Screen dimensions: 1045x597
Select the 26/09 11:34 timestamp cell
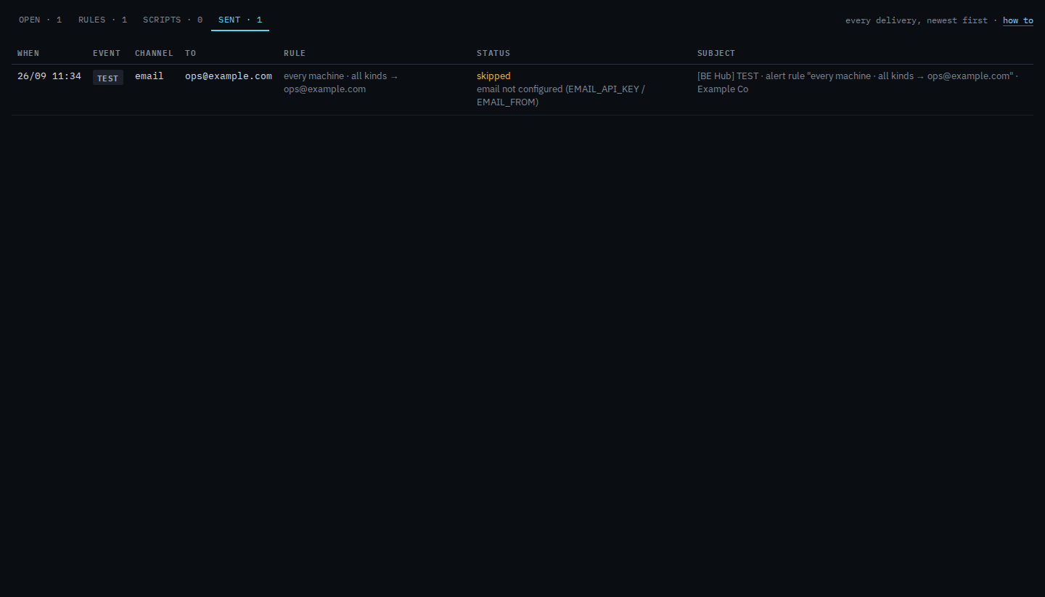49,76
